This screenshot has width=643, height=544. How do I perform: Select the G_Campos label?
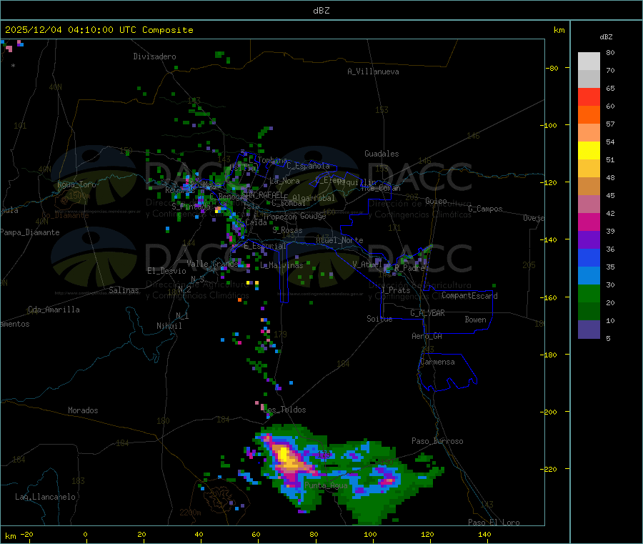click(486, 209)
